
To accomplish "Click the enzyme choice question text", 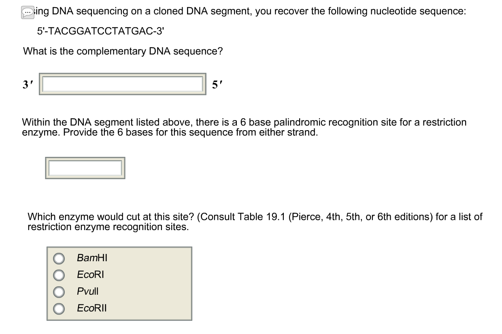I will (254, 222).
